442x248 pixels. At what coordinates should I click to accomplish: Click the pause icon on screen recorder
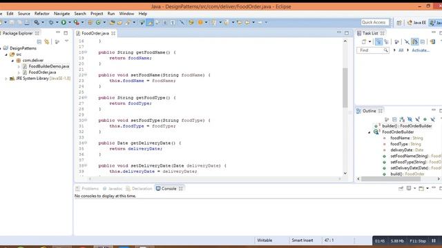pos(434,240)
